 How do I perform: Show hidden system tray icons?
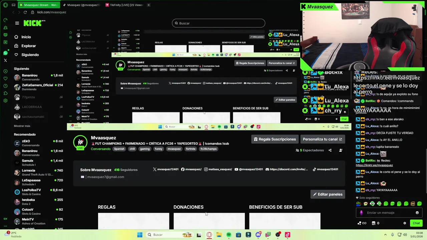(385, 235)
